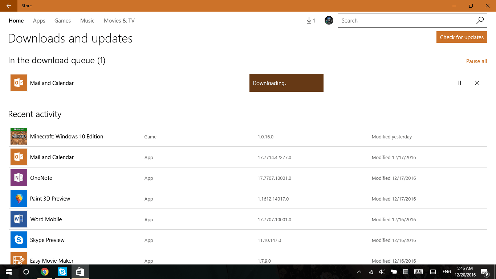Go to the Home tab
The image size is (496, 279).
16,21
